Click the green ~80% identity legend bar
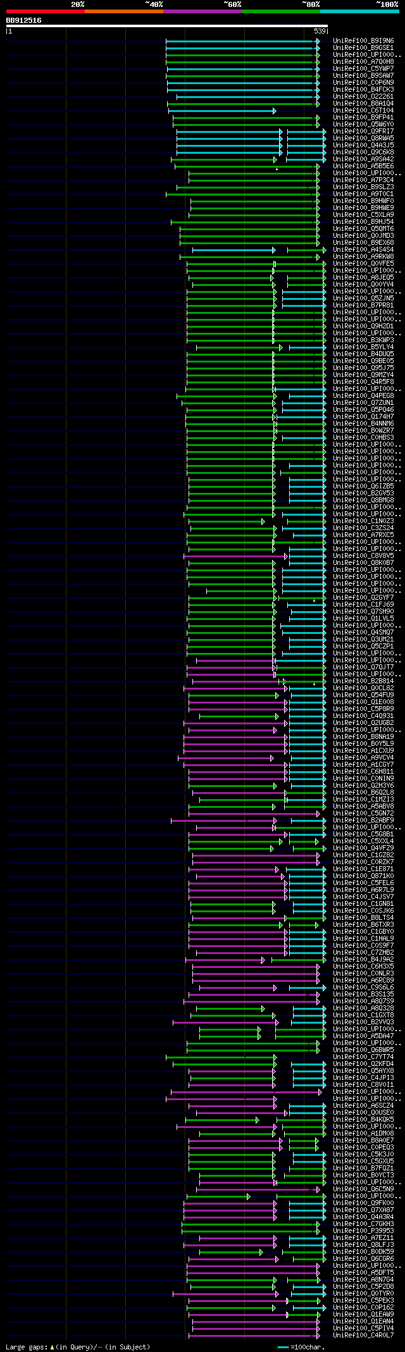This screenshot has width=405, height=1352. [281, 11]
